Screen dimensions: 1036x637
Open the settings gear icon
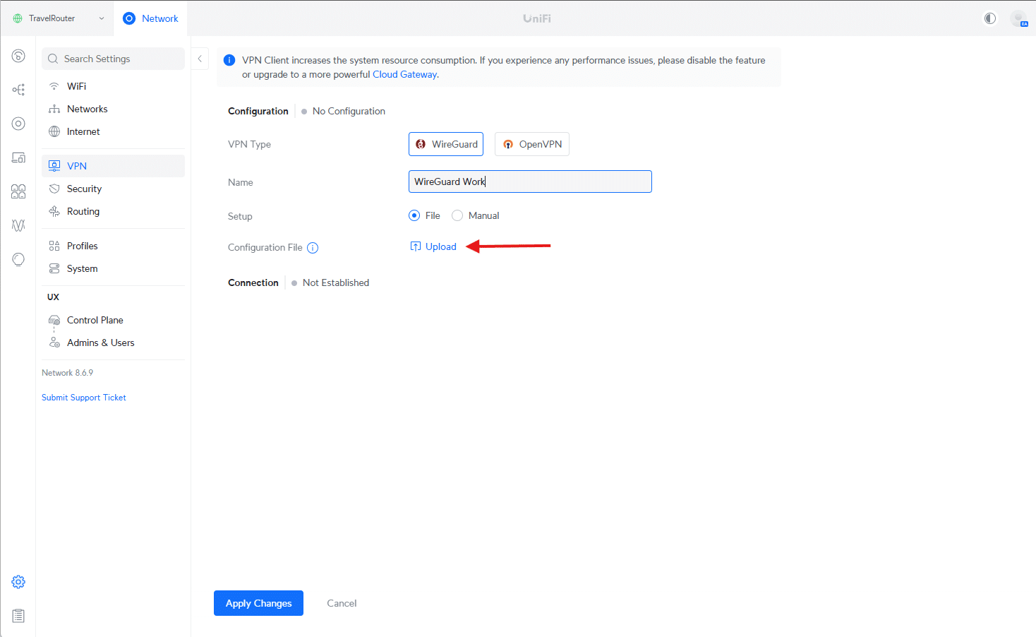pos(18,582)
